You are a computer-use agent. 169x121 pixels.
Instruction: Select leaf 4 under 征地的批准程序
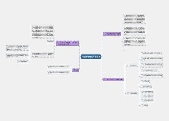pos(149,71)
